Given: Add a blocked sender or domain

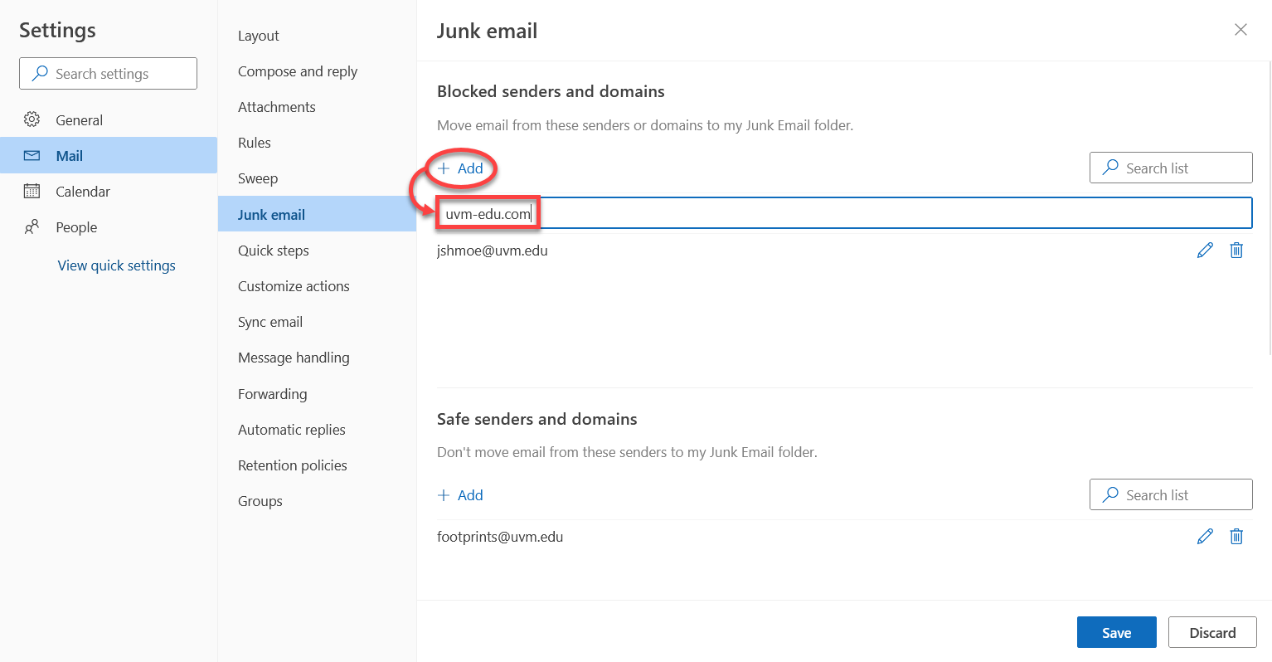Looking at the screenshot, I should click(x=460, y=168).
